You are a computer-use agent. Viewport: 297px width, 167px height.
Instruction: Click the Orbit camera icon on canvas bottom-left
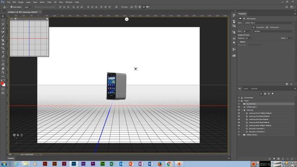point(14,135)
